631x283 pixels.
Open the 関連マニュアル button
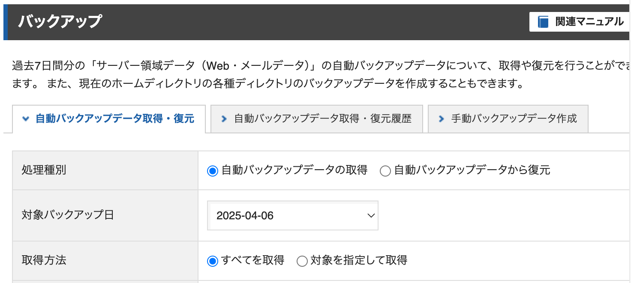click(580, 22)
